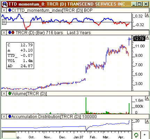Image resolution: width=150 pixels, height=139 pixels.
Task: Click the close value C 12.79 row
Action: [20, 45]
